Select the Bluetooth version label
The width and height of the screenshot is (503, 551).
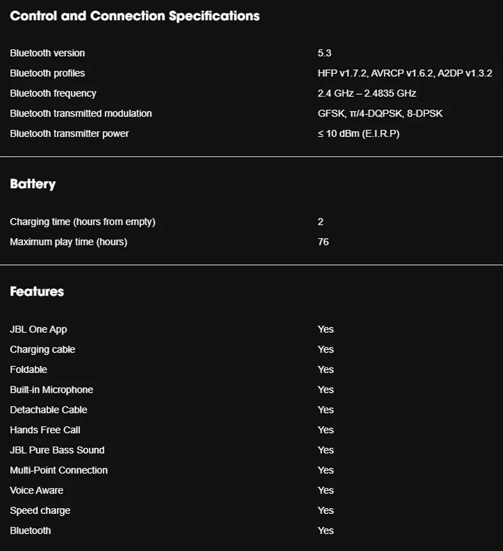[47, 53]
